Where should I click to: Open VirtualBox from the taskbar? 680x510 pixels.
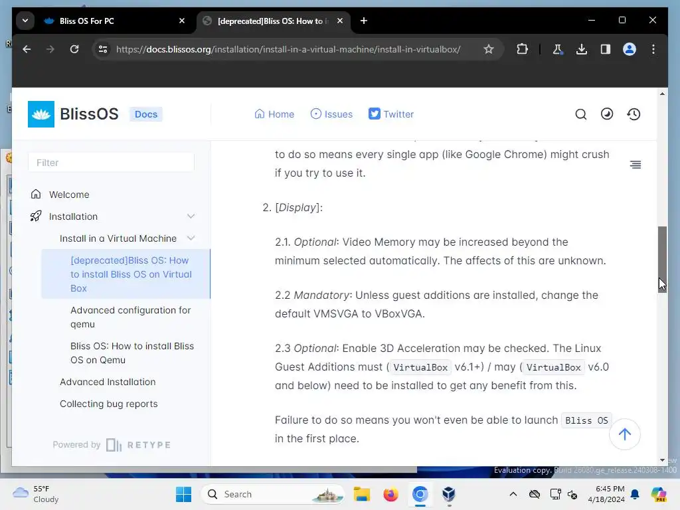(x=449, y=494)
